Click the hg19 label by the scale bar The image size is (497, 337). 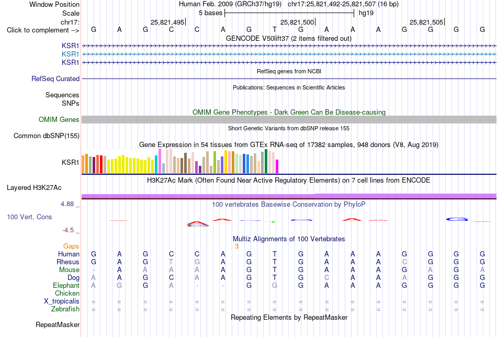click(x=366, y=13)
